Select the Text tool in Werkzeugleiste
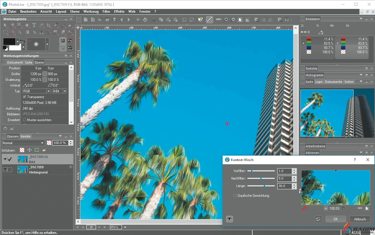This screenshot has width=375, height=235. tap(34, 25)
